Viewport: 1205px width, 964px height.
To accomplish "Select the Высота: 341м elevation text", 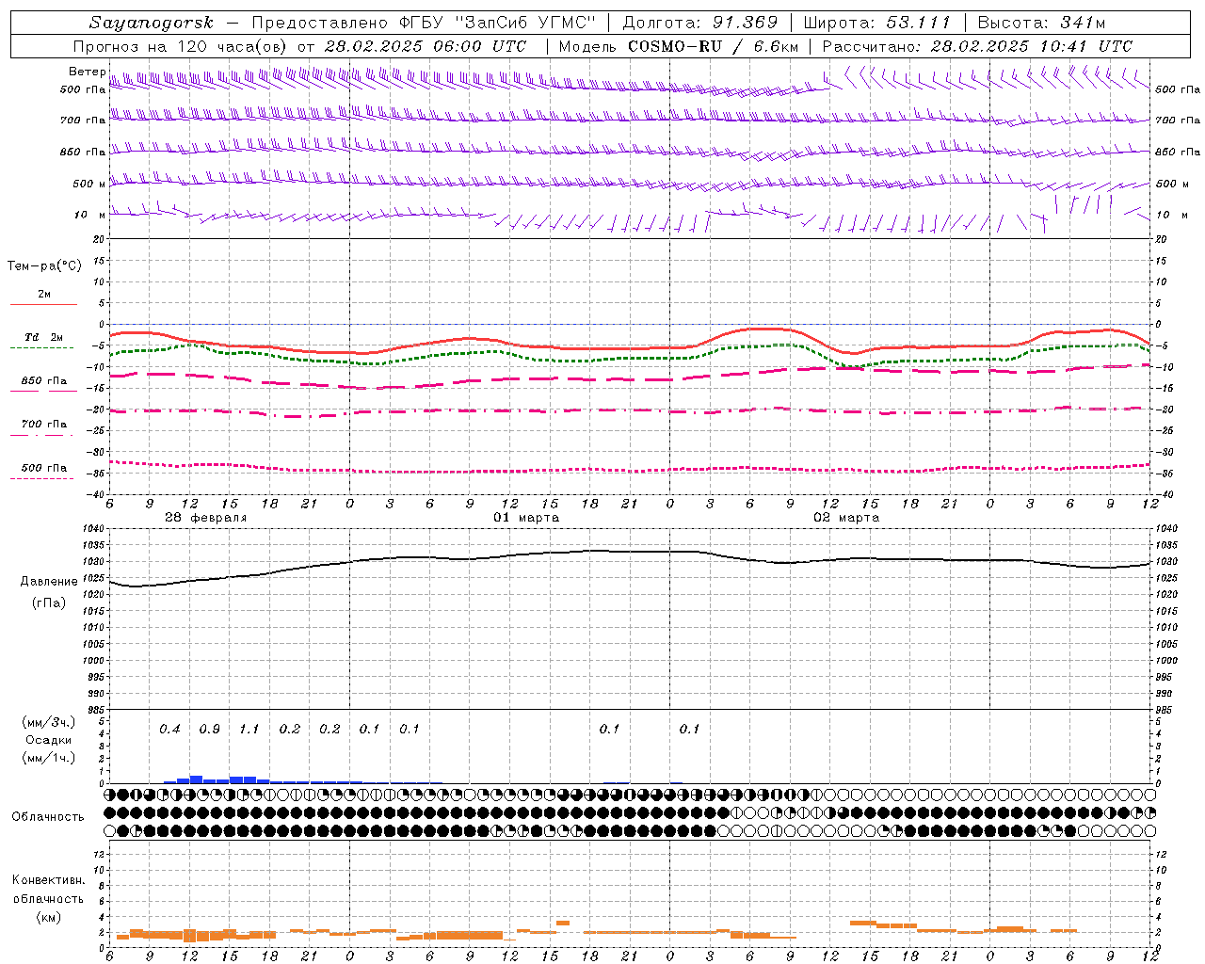I will click(x=1041, y=23).
